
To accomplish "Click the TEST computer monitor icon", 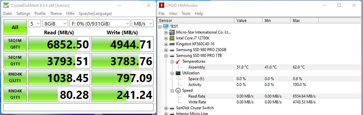I will coord(166,26).
